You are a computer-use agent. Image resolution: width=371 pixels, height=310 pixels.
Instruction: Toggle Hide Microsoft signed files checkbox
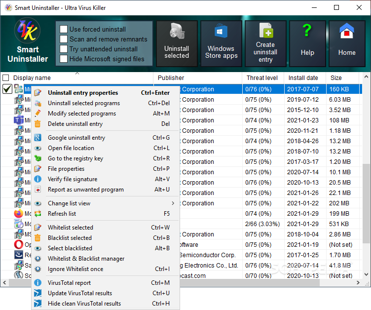coord(64,59)
